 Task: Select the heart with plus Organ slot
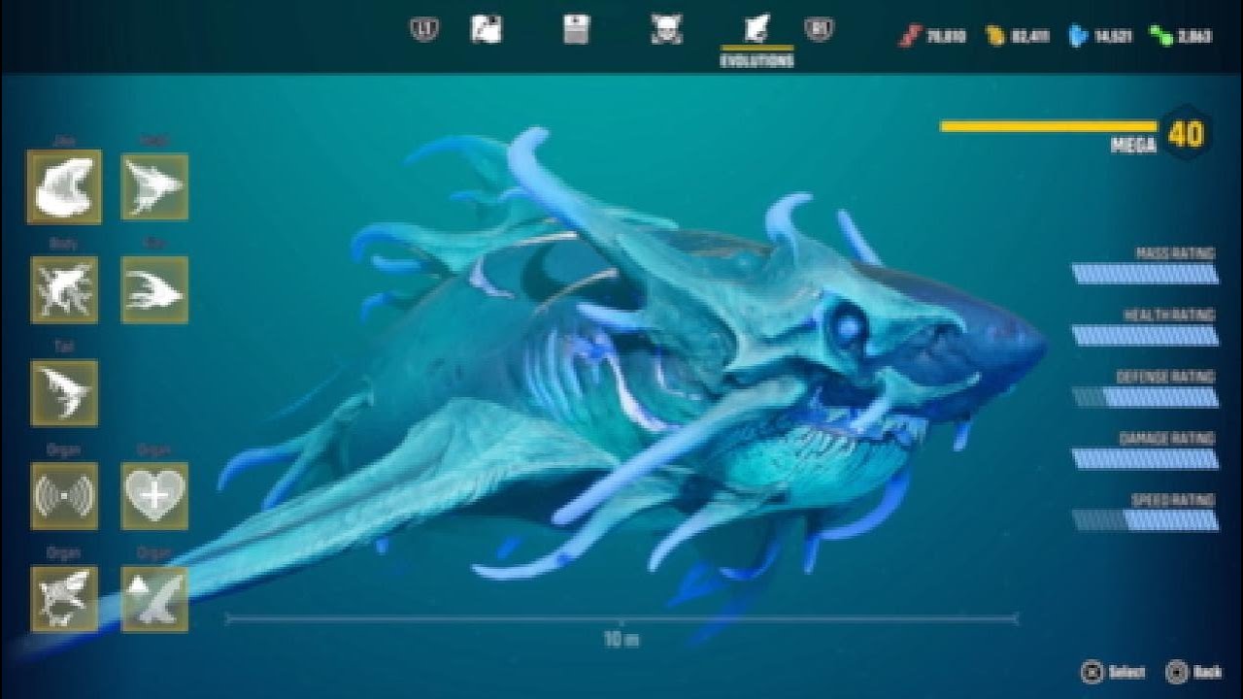coord(154,496)
